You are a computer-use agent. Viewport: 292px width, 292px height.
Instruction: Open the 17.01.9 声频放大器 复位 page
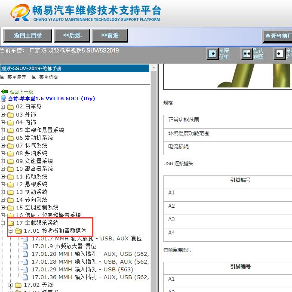(x=64, y=246)
